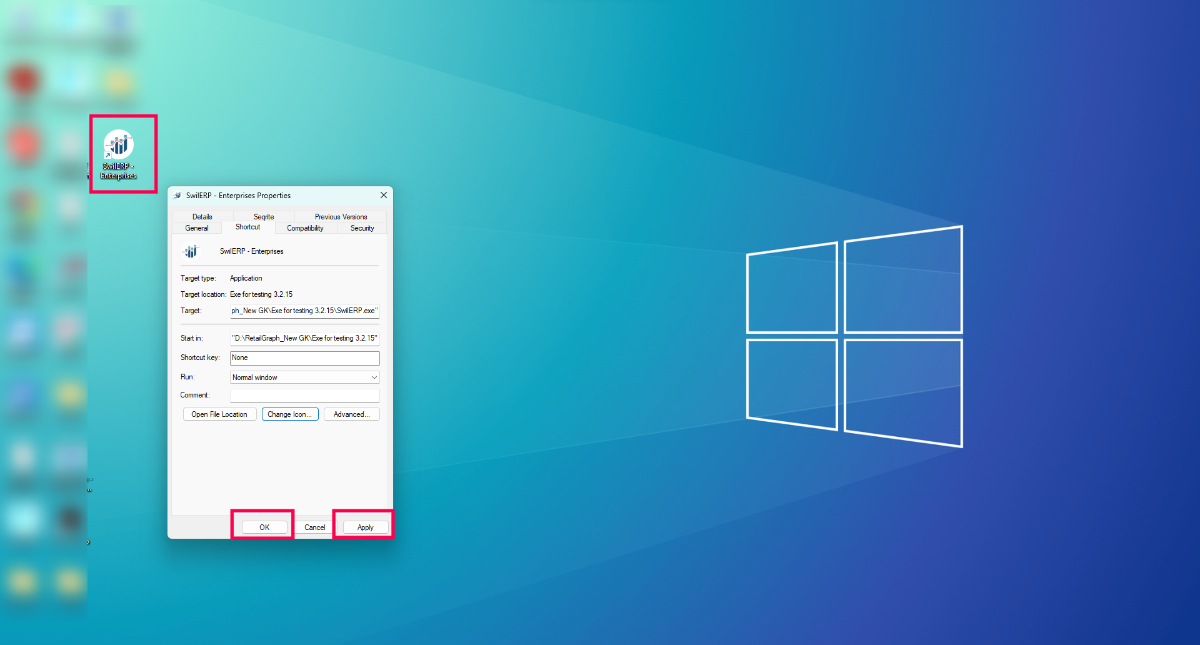Click the Change Icon... button

[290, 414]
